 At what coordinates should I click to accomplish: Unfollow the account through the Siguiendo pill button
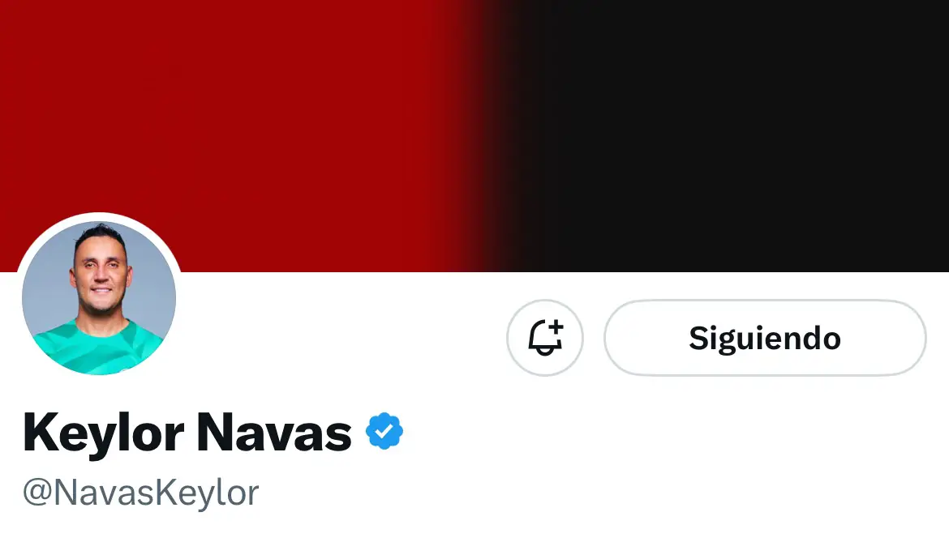click(x=765, y=338)
